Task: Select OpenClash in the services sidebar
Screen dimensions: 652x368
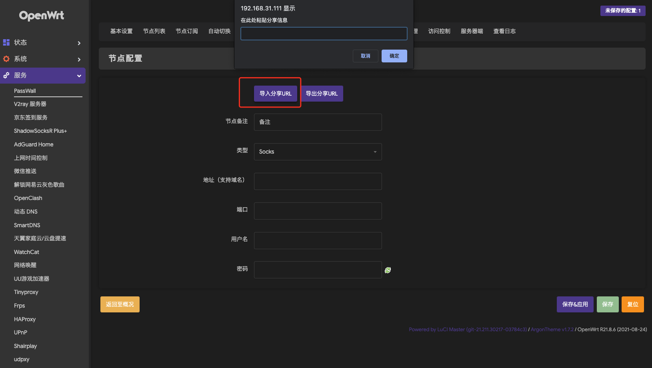Action: (x=28, y=198)
